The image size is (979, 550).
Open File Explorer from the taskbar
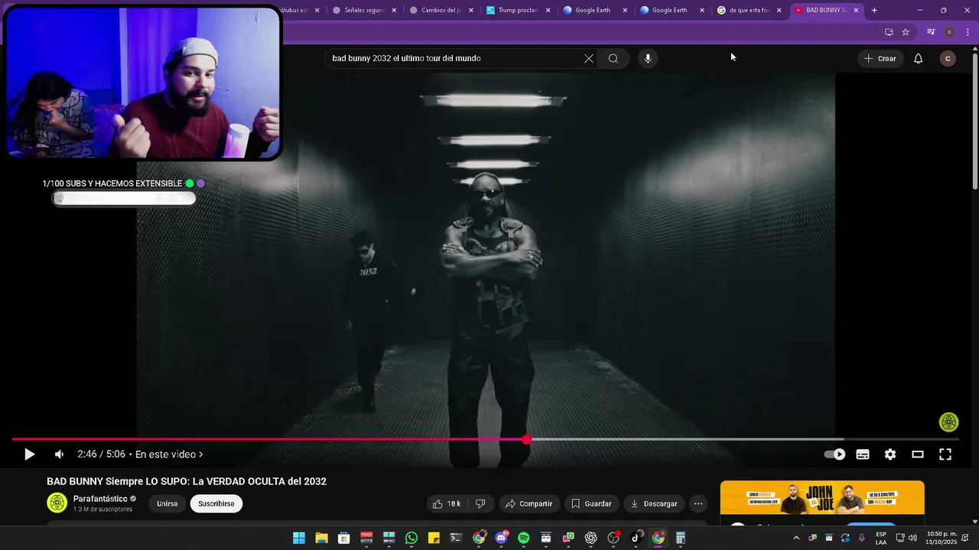coord(321,539)
